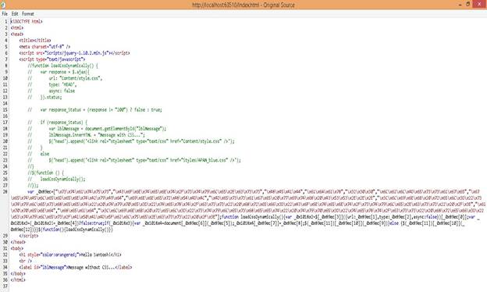The height and width of the screenshot is (292, 487).
Task: Minimize the Original Source window
Action: pos(460,5)
